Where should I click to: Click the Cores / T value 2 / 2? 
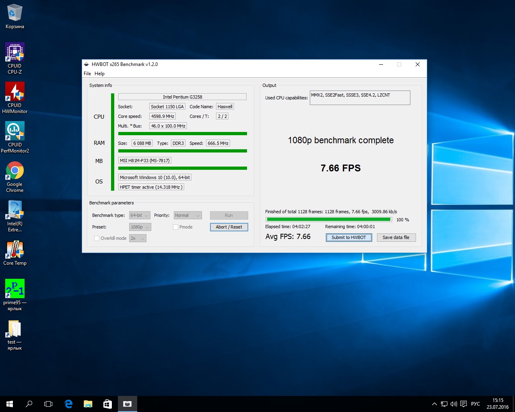222,116
